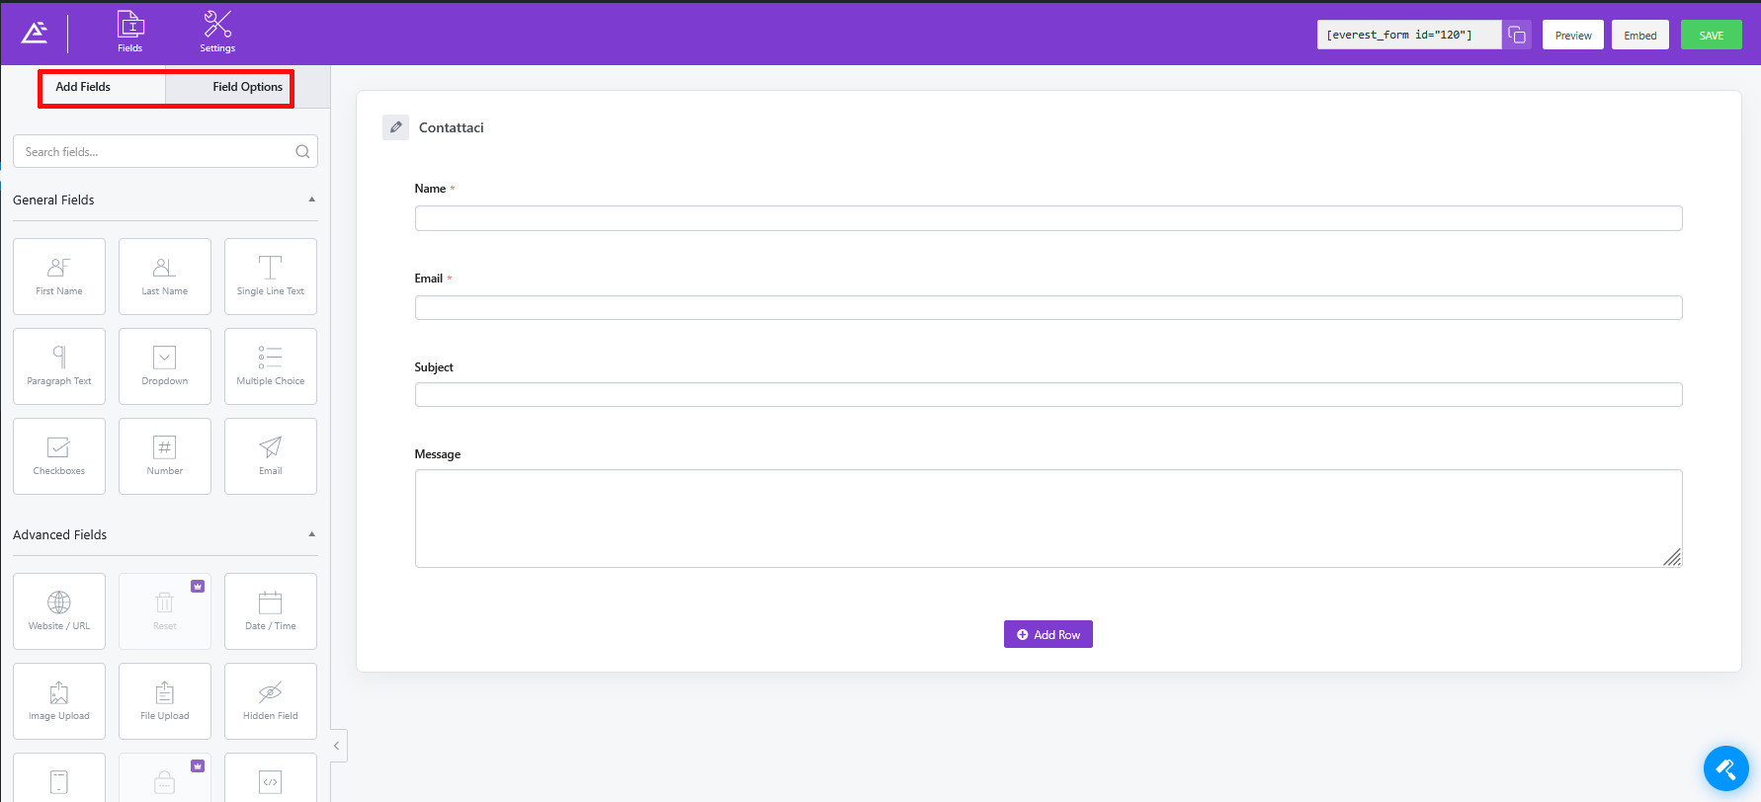
Task: Edit the Contattaci form title
Action: (x=395, y=127)
